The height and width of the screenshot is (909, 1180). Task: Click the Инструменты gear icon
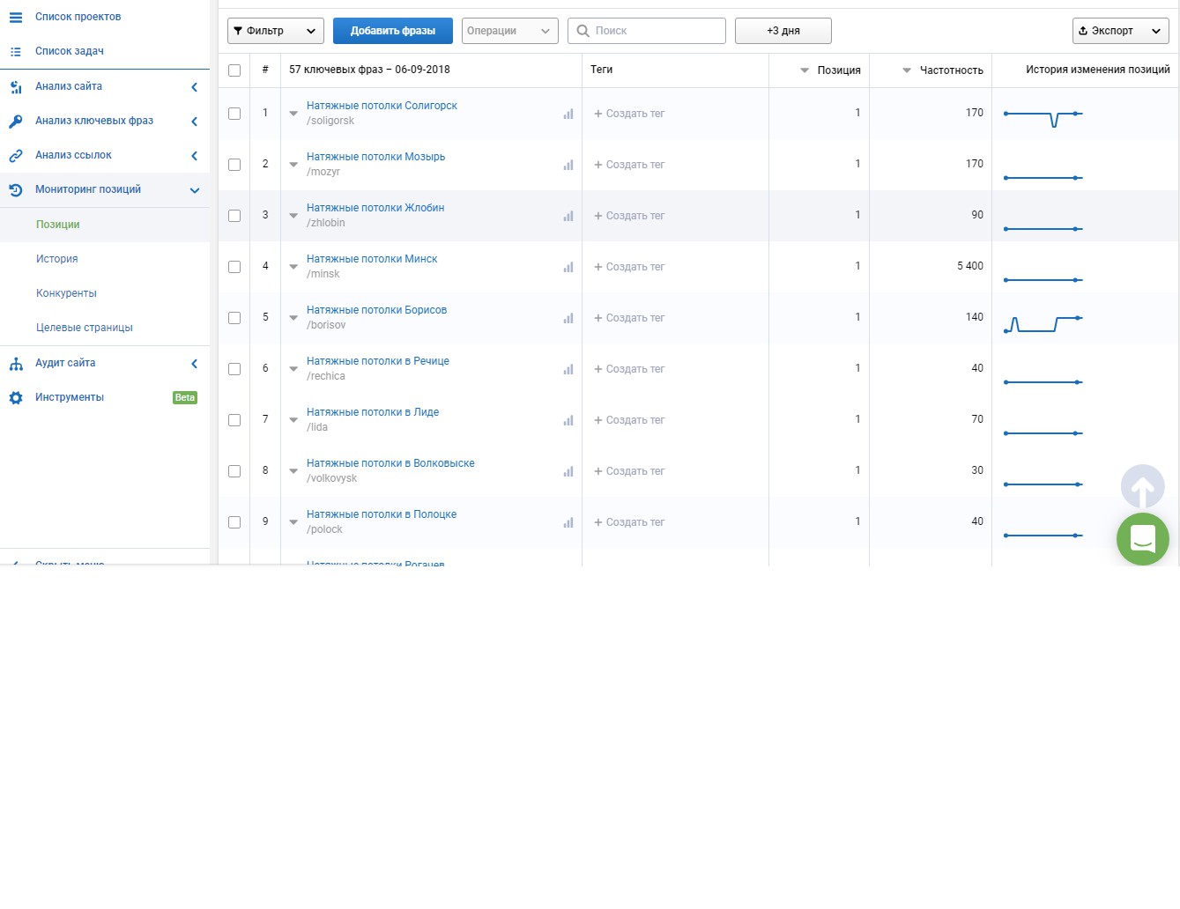tap(16, 397)
